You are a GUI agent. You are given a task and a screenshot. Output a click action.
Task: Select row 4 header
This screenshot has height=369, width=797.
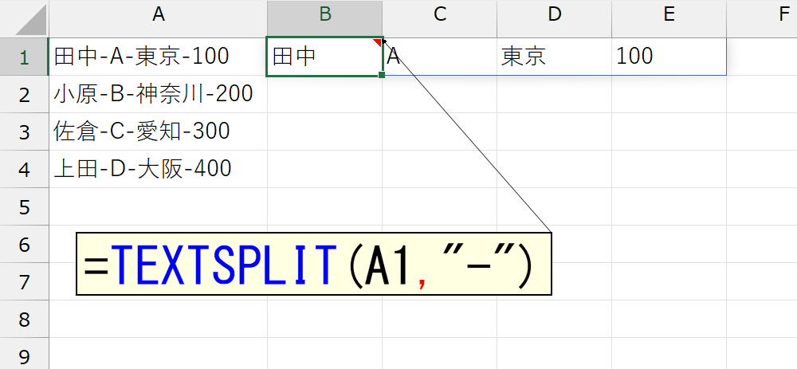25,169
